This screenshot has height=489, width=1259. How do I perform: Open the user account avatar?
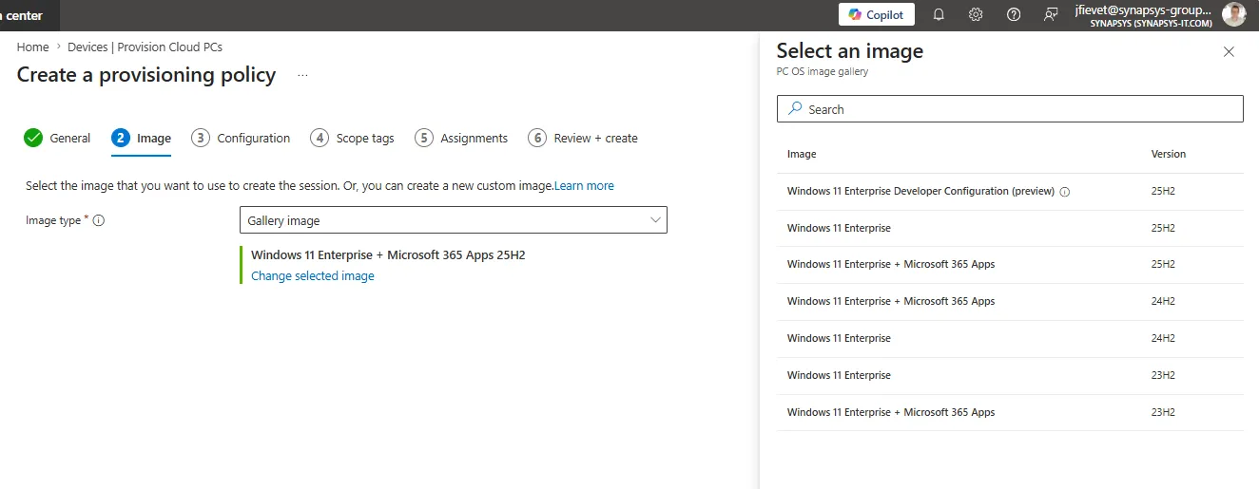click(1234, 15)
